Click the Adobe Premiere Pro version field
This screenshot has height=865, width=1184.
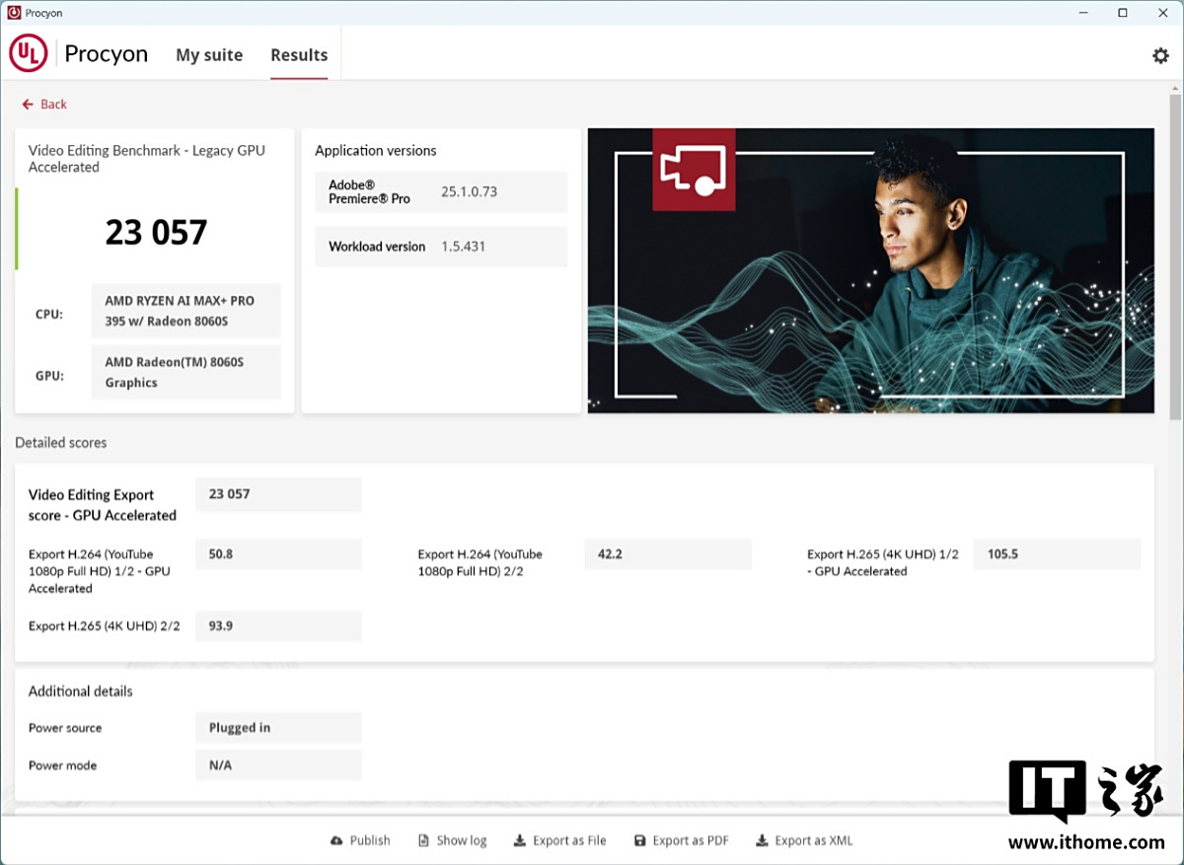click(469, 191)
